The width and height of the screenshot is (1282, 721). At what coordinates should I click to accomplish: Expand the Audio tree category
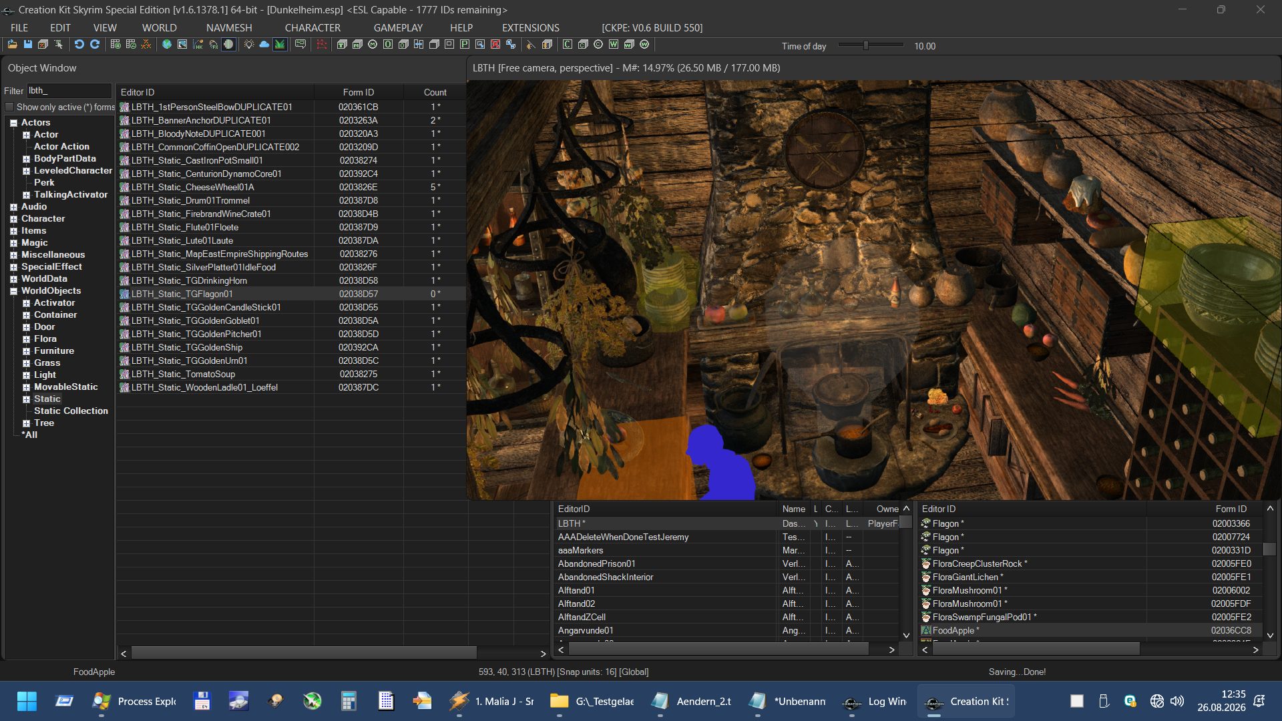click(13, 207)
